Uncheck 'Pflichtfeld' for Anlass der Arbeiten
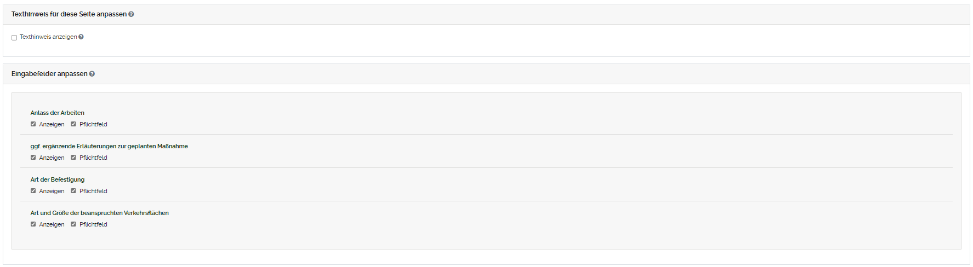Viewport: 973px width, 267px height. 73,124
